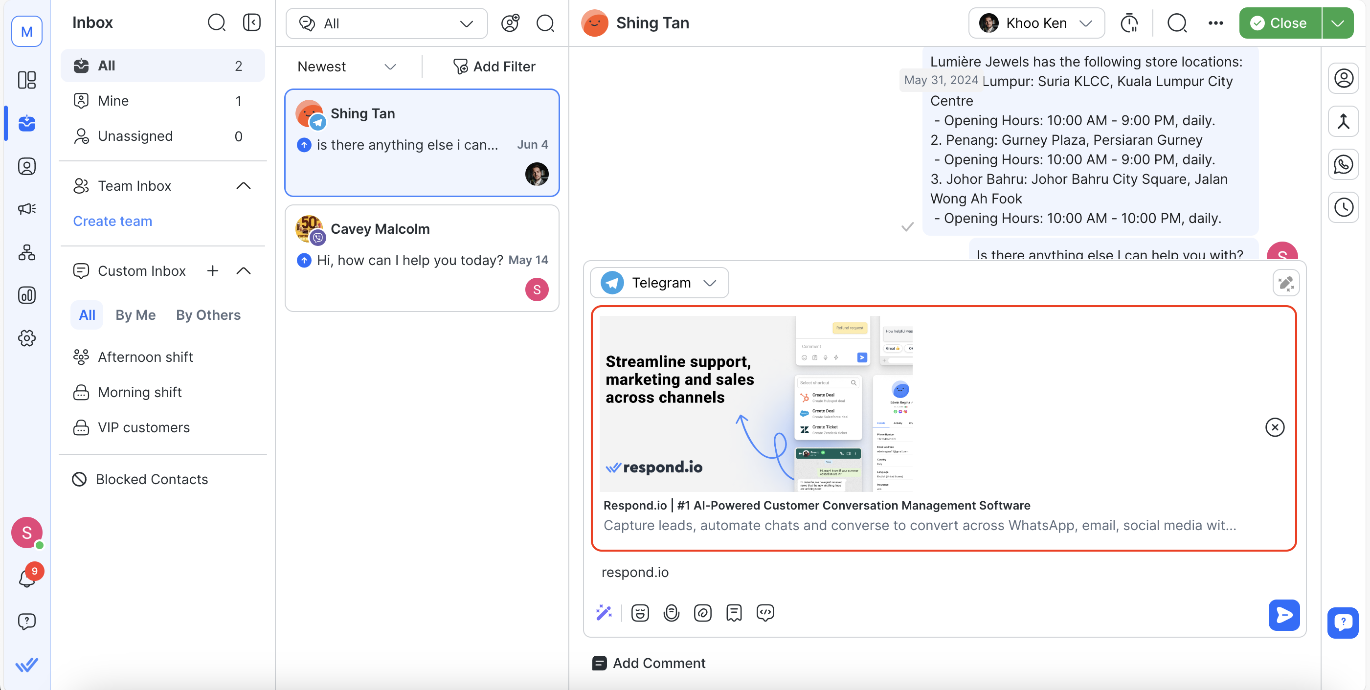This screenshot has width=1370, height=690.
Task: Open the Reports panel from the sidebar
Action: click(26, 295)
